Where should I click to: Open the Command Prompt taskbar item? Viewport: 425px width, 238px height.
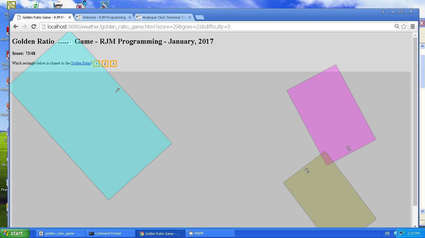point(110,233)
